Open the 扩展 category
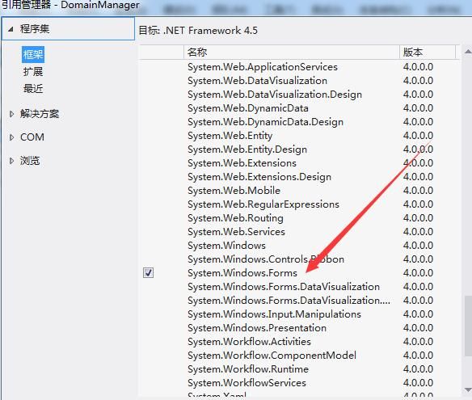 coord(33,72)
